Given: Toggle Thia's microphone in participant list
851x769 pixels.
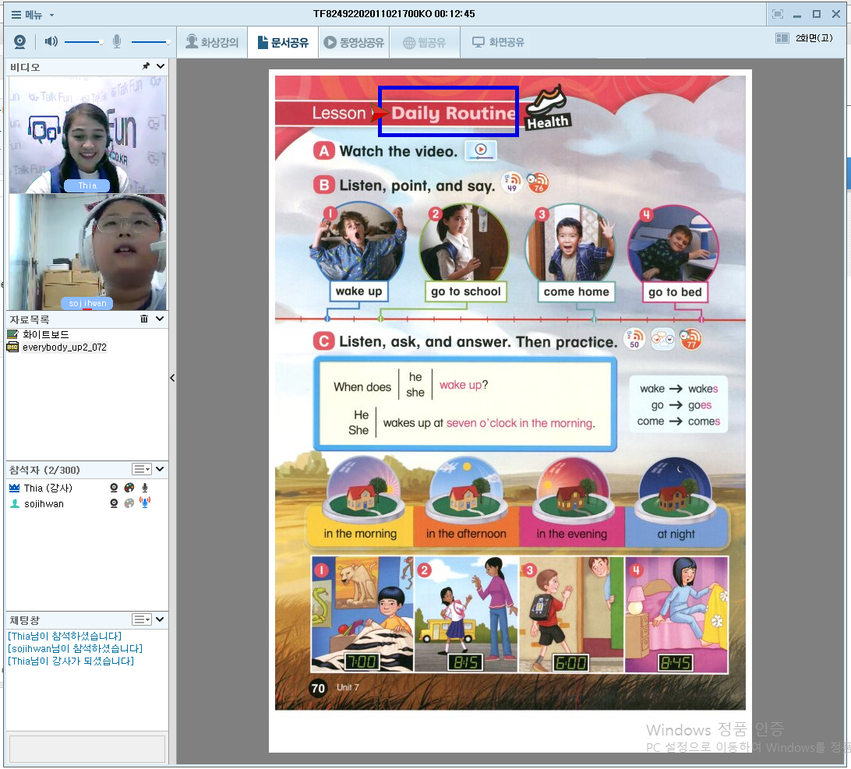Looking at the screenshot, I should tap(145, 488).
